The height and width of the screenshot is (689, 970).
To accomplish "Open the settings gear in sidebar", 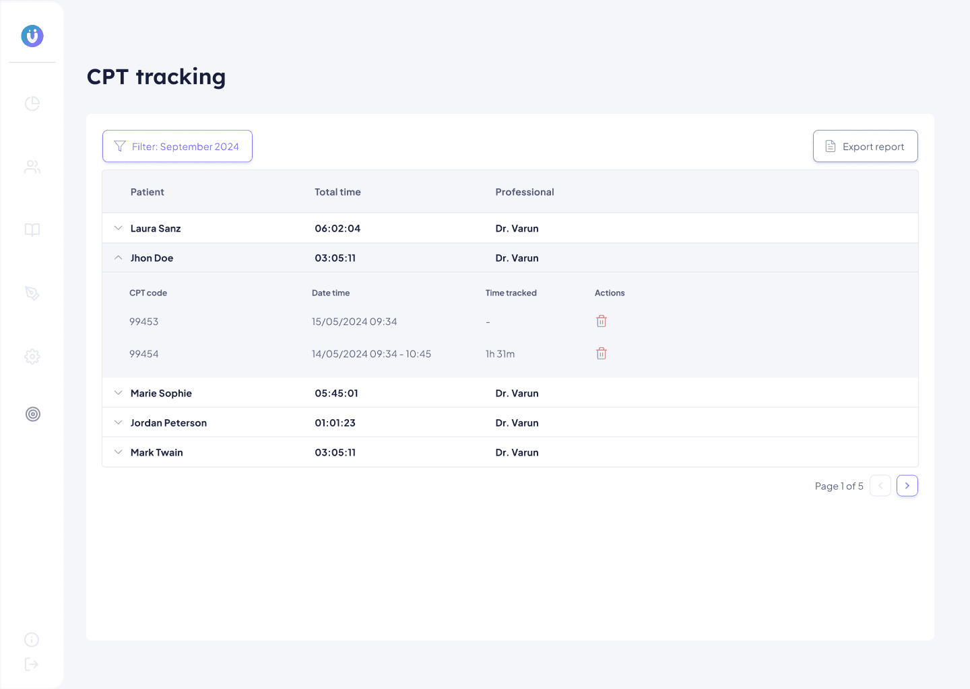I will [x=32, y=357].
